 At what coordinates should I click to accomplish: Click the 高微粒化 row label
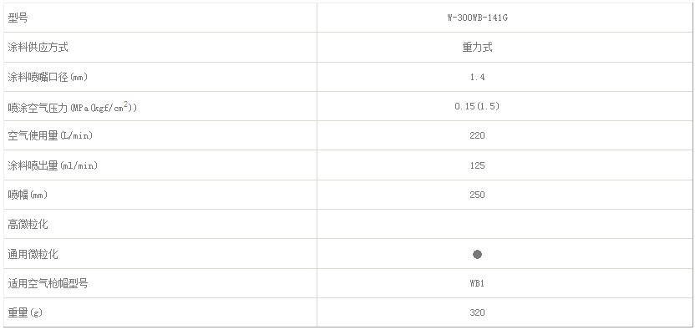tap(28, 225)
